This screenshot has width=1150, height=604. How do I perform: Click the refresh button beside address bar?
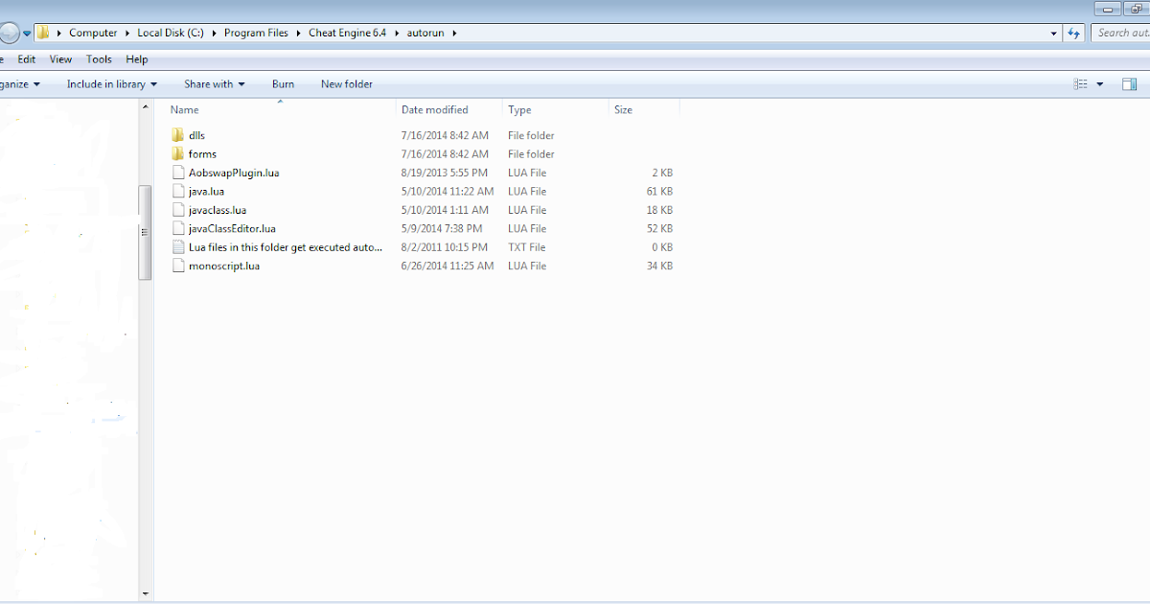tap(1074, 33)
